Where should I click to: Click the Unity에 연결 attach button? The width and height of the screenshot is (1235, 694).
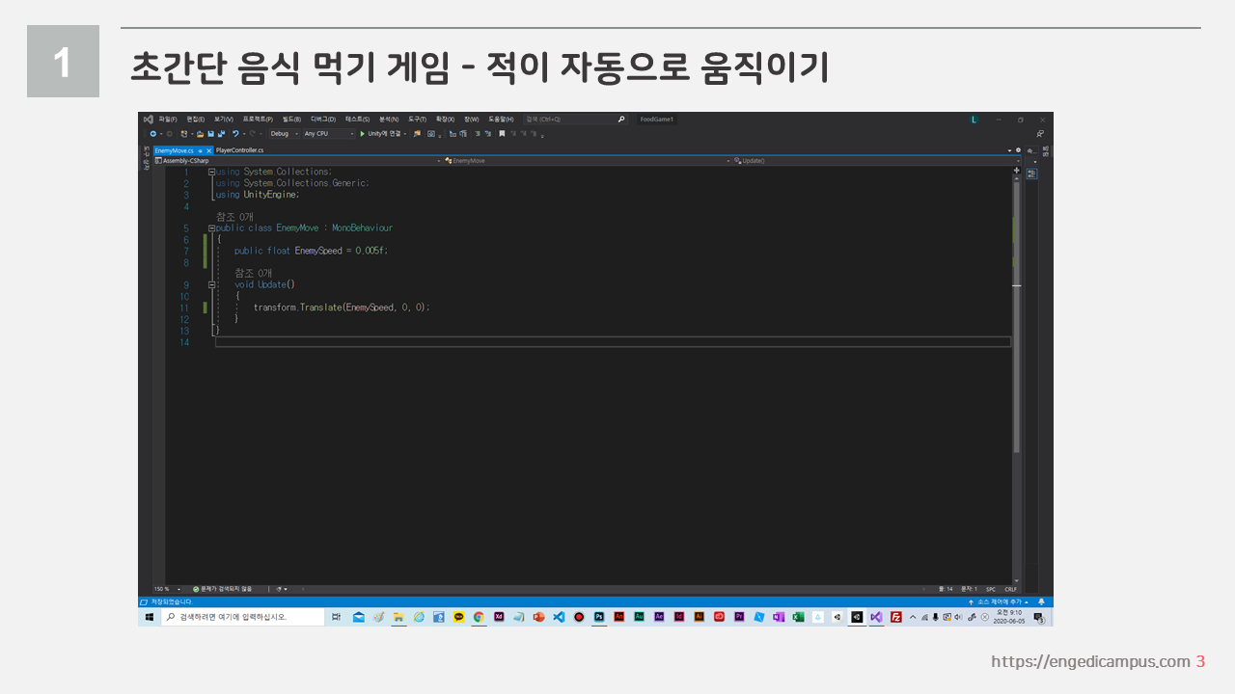pos(384,133)
